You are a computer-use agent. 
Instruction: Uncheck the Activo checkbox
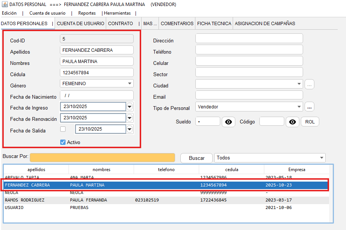pyautogui.click(x=63, y=142)
